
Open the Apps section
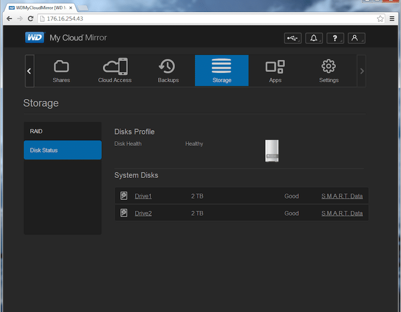(275, 71)
